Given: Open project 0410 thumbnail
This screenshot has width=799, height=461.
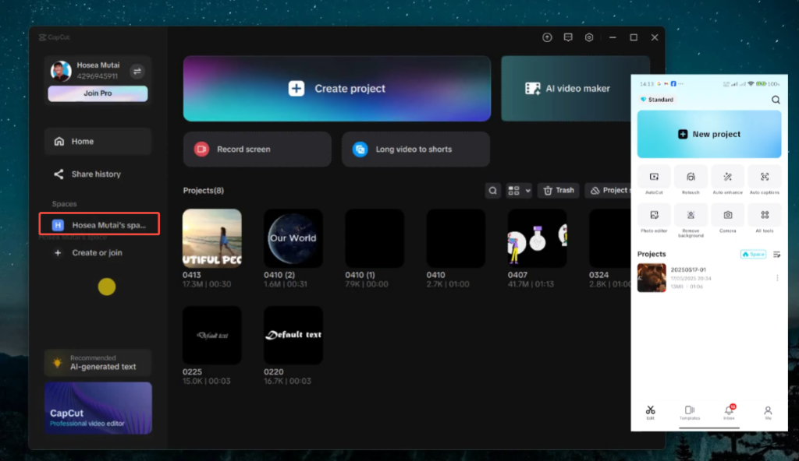Looking at the screenshot, I should (x=456, y=238).
